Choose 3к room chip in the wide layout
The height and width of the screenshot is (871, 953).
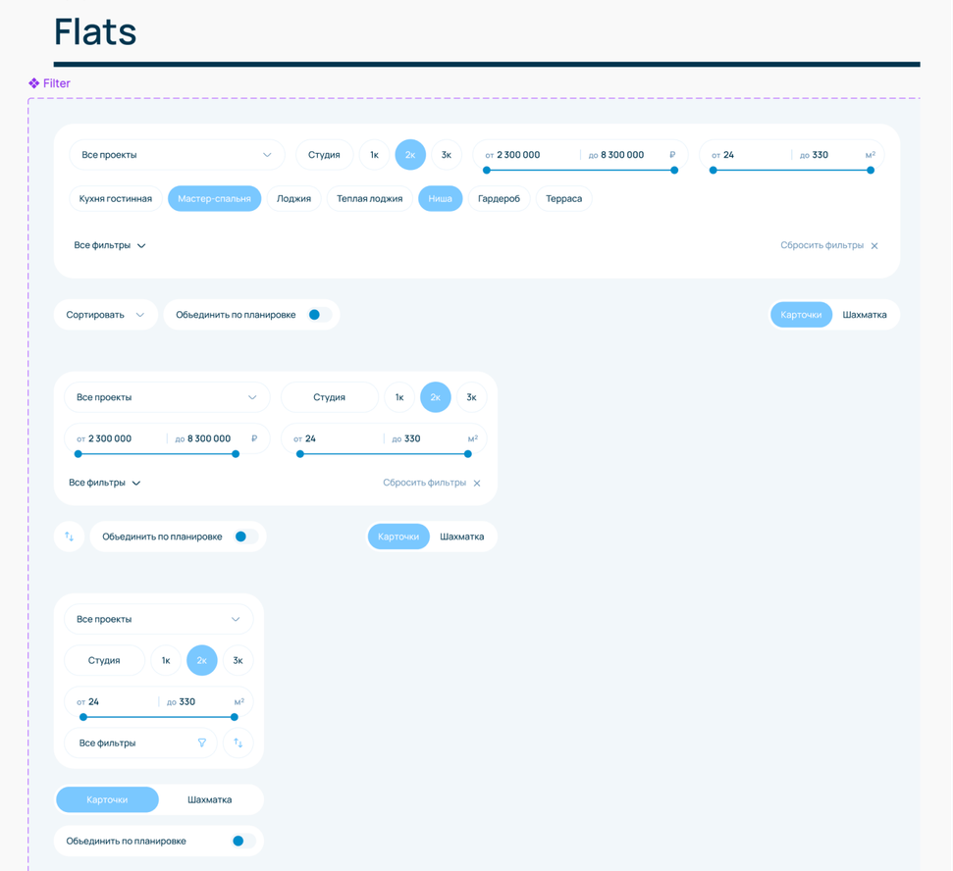pos(447,155)
